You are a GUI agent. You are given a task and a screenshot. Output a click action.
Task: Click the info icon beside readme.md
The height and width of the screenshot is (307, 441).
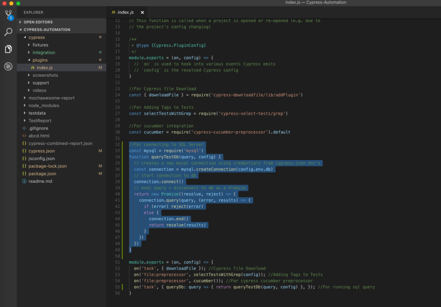tap(24, 181)
